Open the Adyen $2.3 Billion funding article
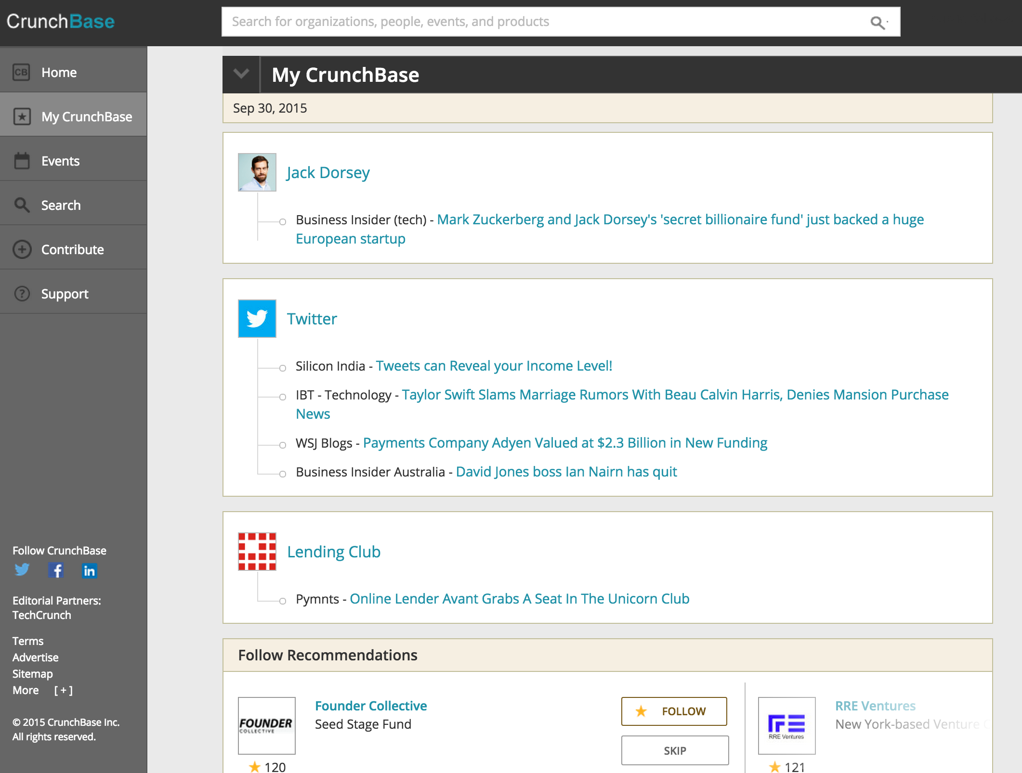 [x=565, y=443]
